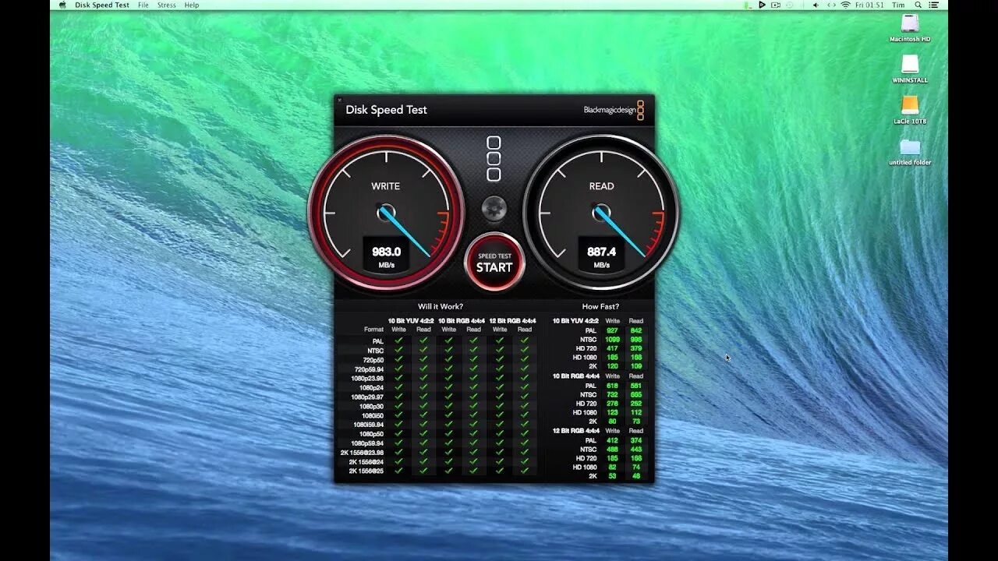This screenshot has width=998, height=561.
Task: Select the untitled folder on desktop
Action: tap(910, 152)
